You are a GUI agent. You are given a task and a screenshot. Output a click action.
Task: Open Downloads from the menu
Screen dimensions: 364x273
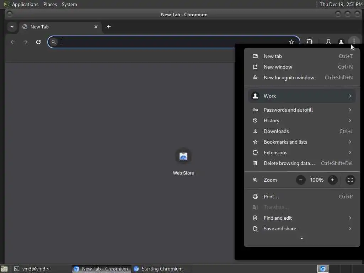[302, 131]
